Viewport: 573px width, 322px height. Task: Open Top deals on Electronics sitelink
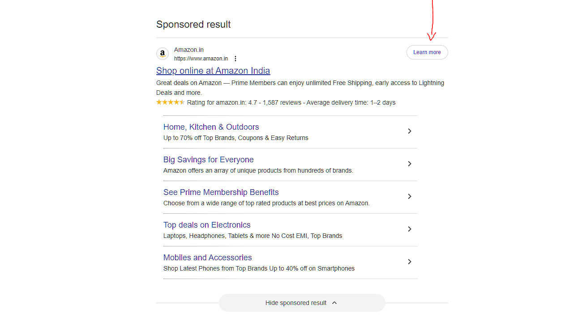tap(207, 225)
